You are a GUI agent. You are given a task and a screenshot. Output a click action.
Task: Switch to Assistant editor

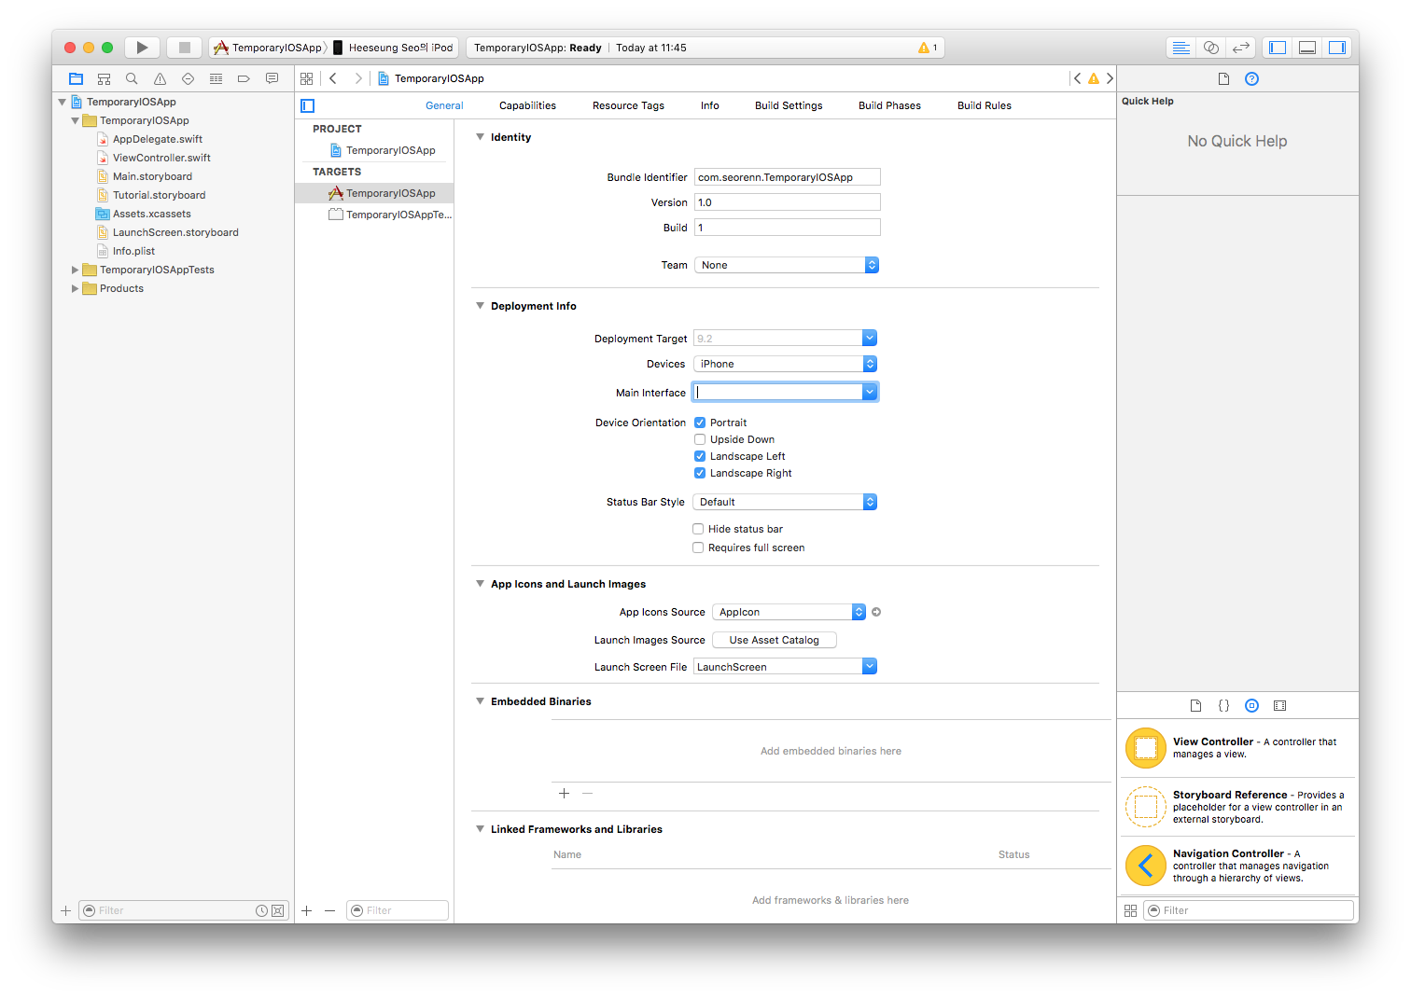pos(1211,48)
